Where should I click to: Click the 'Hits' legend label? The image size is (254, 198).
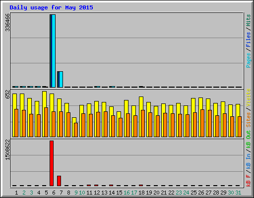pyautogui.click(x=248, y=20)
